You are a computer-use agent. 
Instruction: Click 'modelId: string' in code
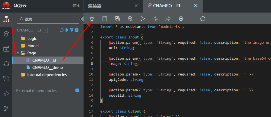[x=125, y=95]
